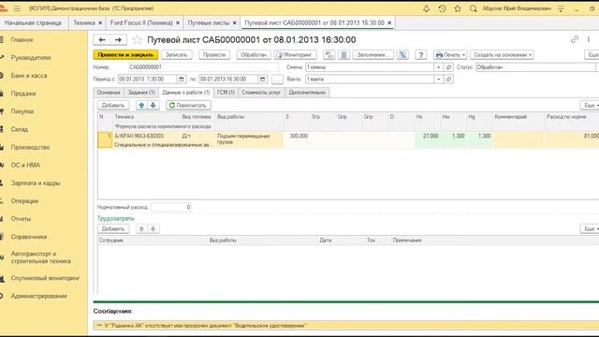The height and width of the screenshot is (337, 599).
Task: Add document to favorites with star outline
Action: pos(138,39)
